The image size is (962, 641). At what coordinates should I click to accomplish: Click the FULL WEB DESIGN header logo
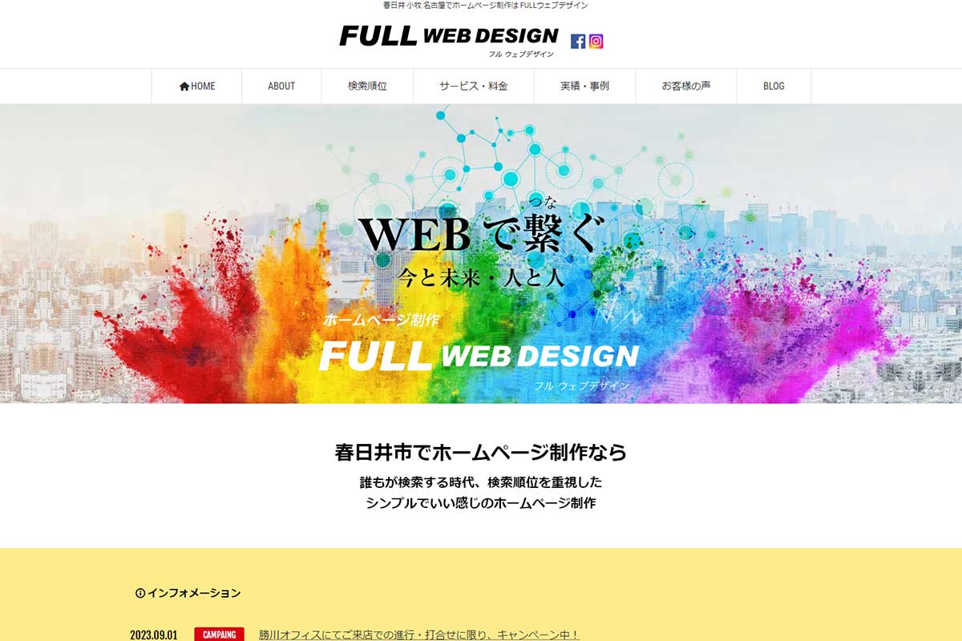click(x=449, y=40)
